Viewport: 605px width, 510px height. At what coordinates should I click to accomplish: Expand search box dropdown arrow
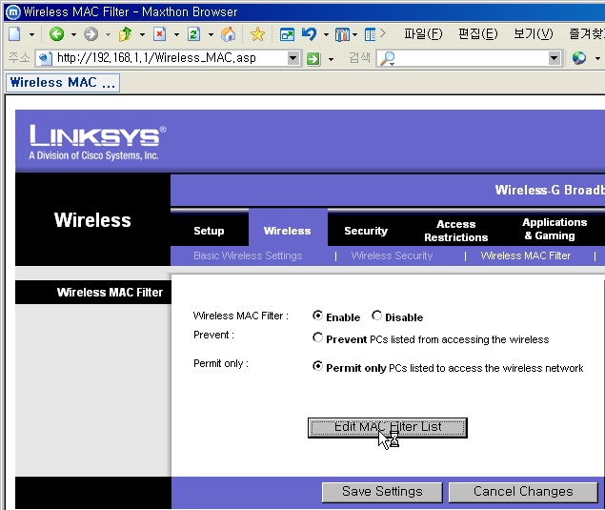tap(555, 58)
